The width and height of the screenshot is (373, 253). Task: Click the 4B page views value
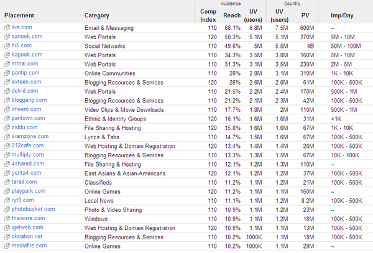pos(310,46)
